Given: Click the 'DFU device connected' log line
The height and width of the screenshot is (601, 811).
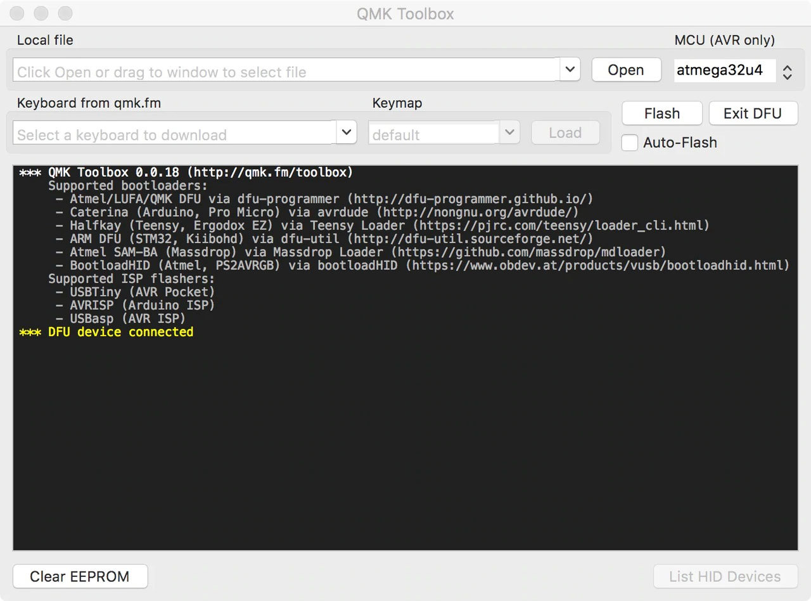Looking at the screenshot, I should coord(120,332).
